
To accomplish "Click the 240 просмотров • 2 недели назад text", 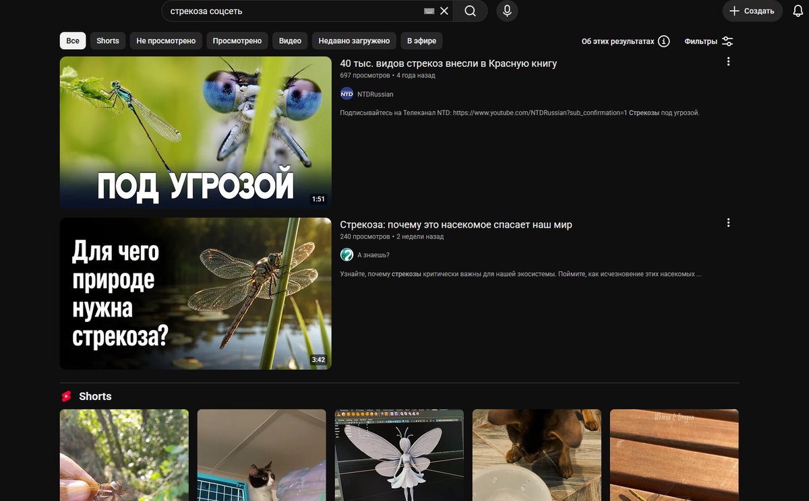I will (392, 236).
